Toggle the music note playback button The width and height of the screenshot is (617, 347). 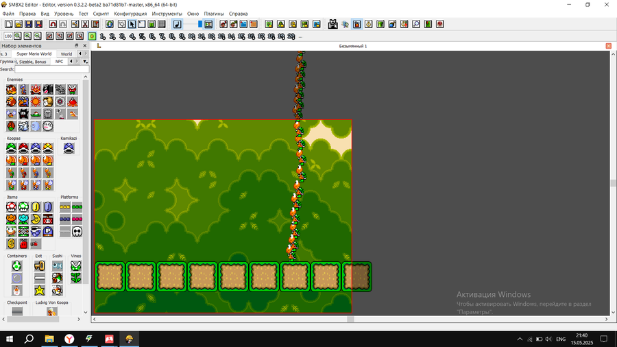pyautogui.click(x=177, y=25)
